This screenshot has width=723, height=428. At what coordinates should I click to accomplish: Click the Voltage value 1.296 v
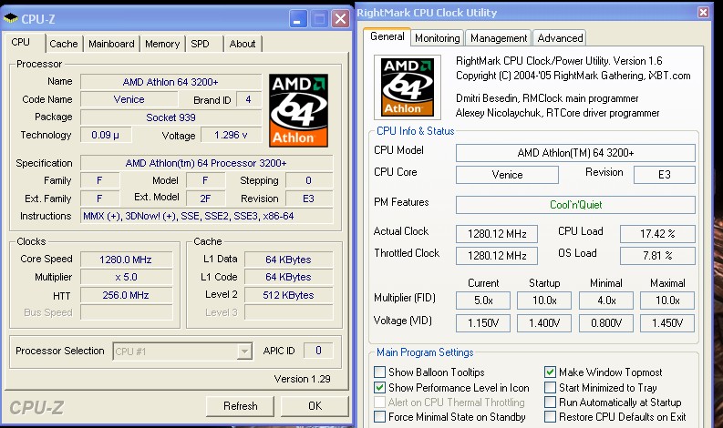(231, 135)
